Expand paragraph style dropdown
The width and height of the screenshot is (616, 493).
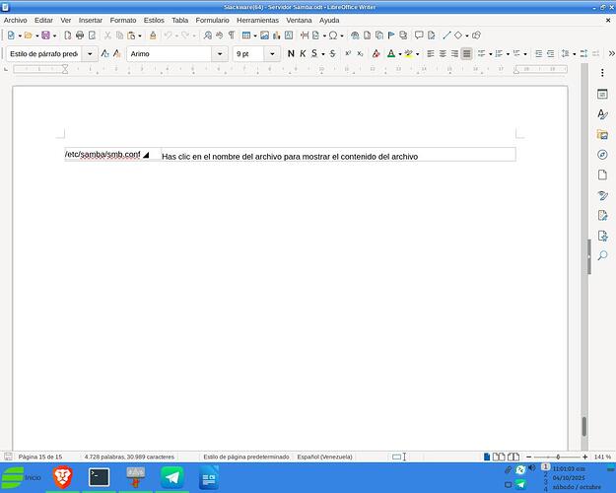91,54
